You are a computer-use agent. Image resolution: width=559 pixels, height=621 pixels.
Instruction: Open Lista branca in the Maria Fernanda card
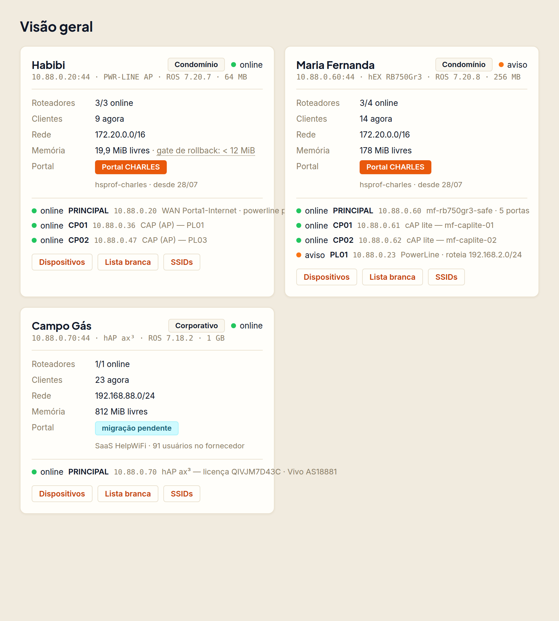point(392,277)
